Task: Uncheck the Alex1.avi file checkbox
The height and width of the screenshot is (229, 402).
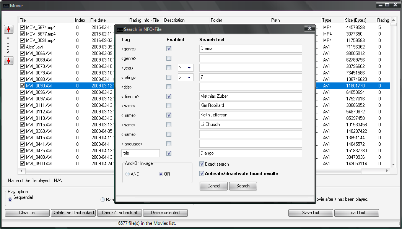Action: 22,47
